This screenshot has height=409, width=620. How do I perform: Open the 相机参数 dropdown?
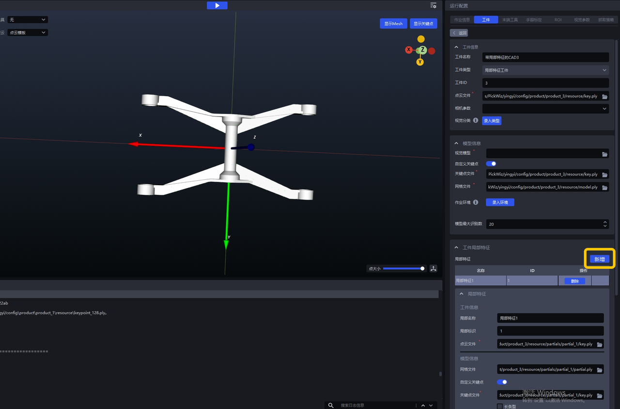click(x=545, y=109)
